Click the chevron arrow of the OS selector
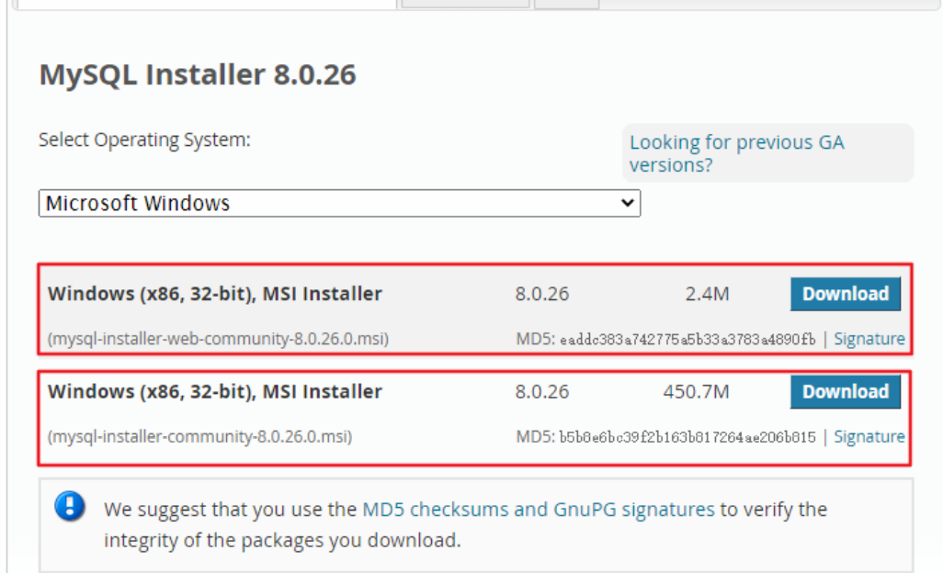This screenshot has height=573, width=943. [627, 203]
